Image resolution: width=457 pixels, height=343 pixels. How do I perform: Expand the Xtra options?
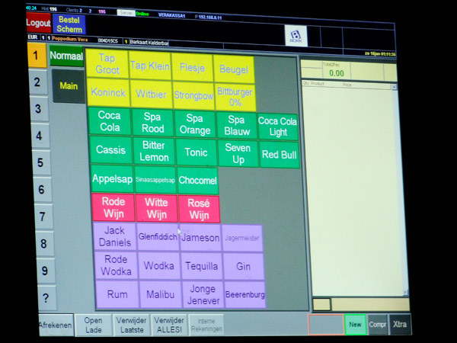click(x=400, y=325)
